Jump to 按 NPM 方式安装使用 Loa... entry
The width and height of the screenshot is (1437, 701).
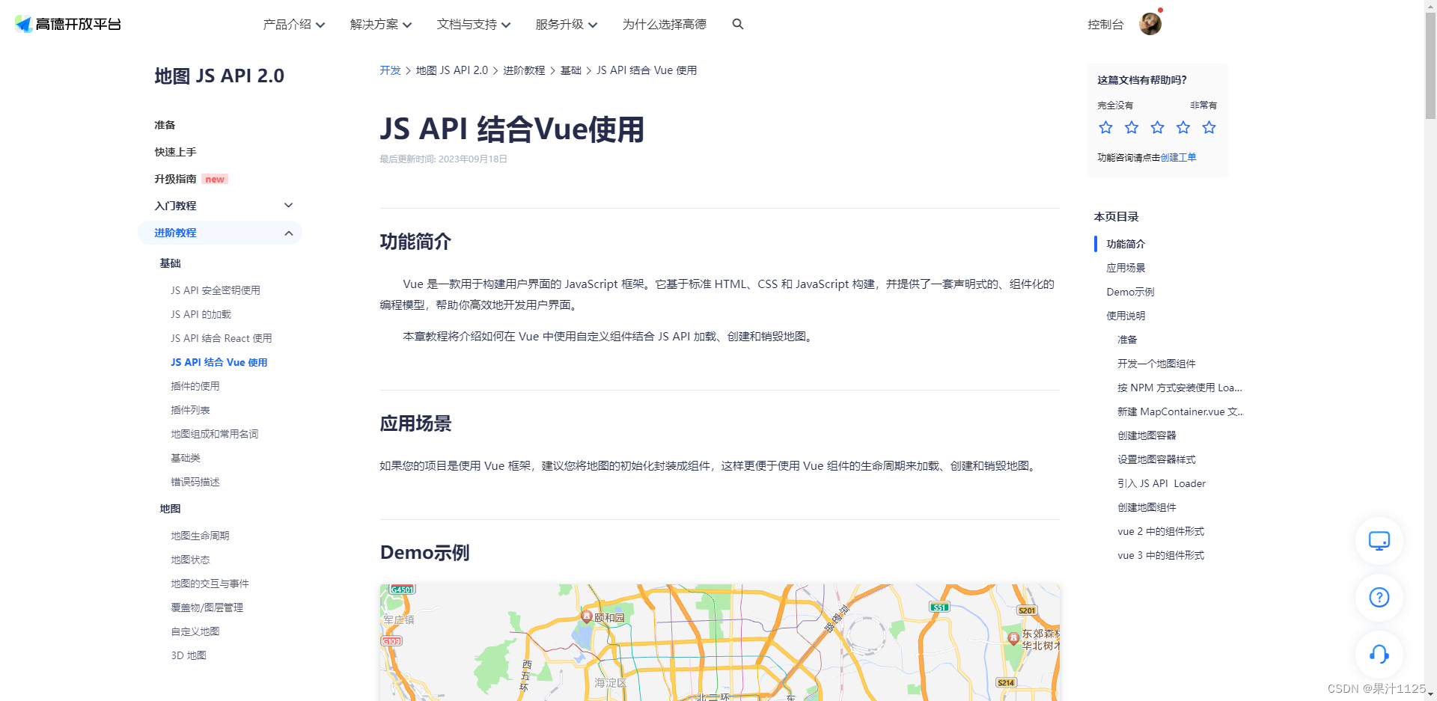pyautogui.click(x=1180, y=388)
